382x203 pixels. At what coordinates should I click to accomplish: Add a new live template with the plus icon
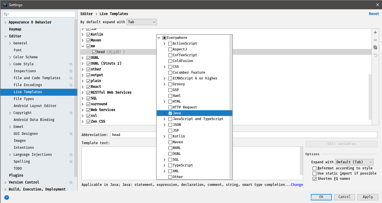click(x=375, y=32)
